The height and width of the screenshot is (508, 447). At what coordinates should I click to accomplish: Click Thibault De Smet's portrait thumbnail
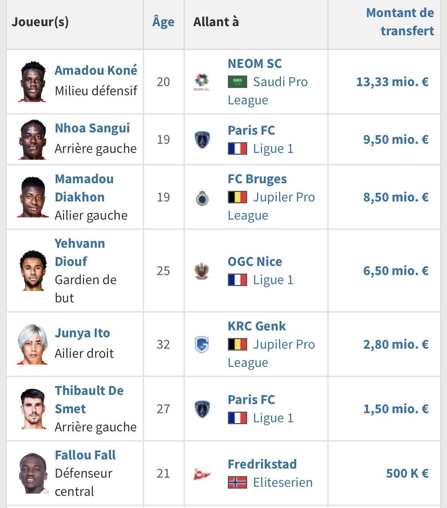(33, 409)
